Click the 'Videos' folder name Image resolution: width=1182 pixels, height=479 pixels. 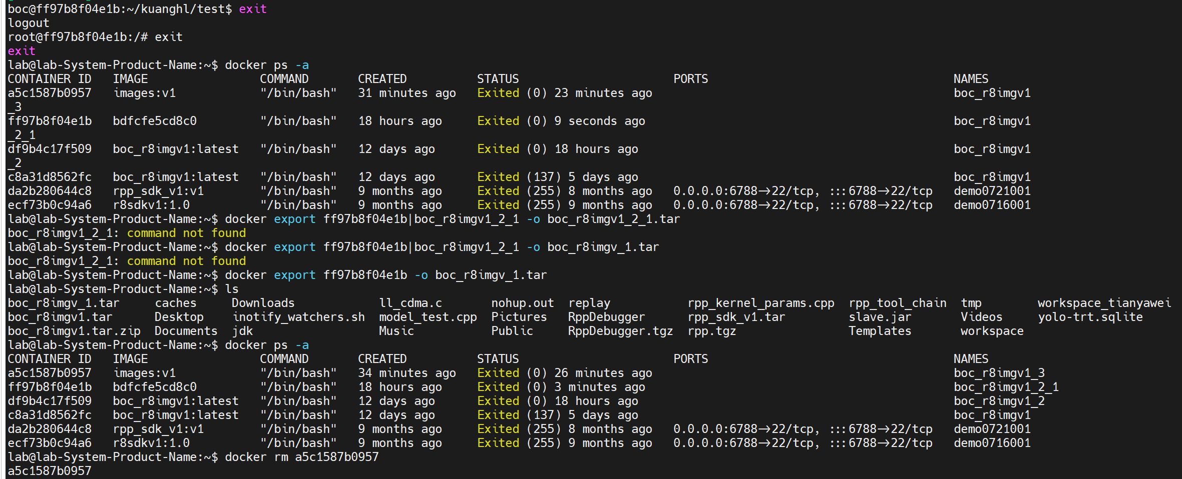point(982,317)
